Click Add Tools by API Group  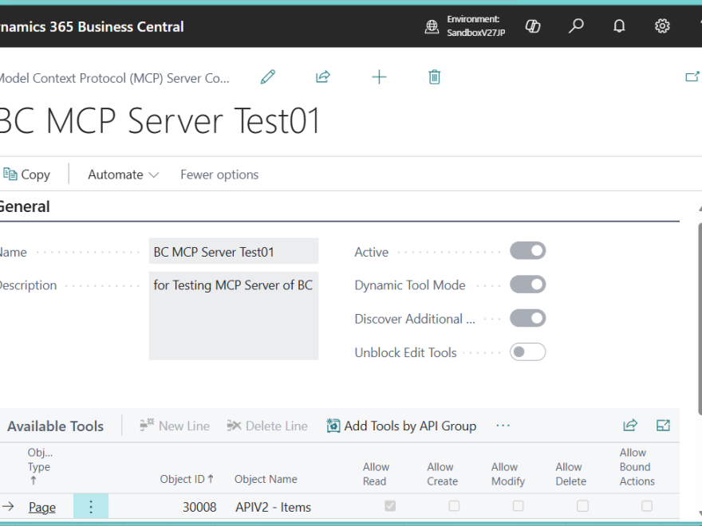[401, 426]
